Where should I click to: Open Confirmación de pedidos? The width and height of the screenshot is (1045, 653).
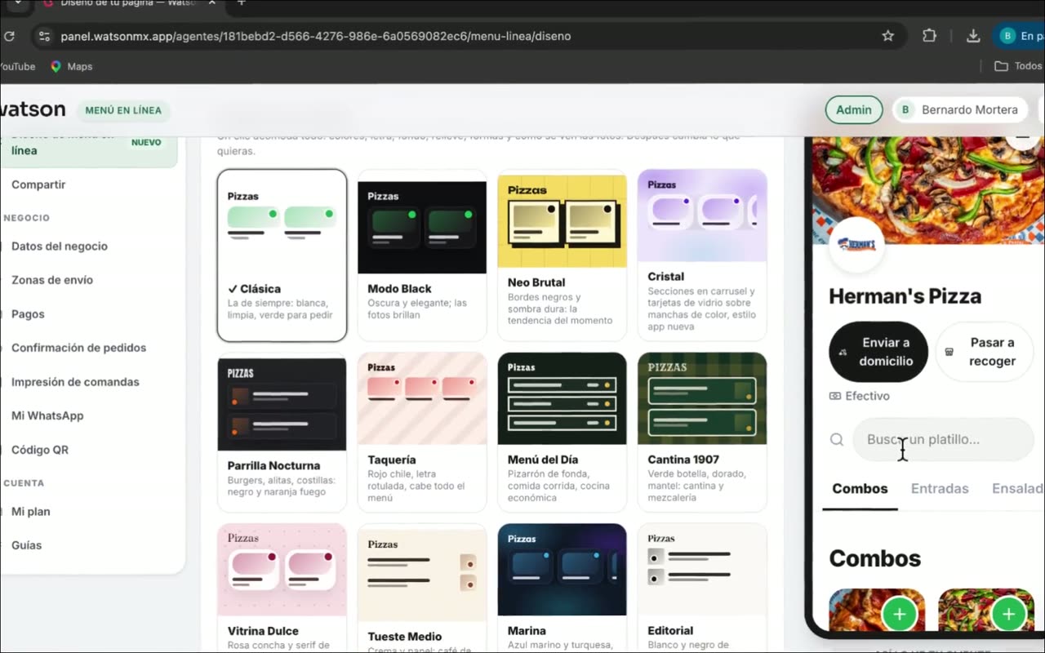[x=78, y=348]
